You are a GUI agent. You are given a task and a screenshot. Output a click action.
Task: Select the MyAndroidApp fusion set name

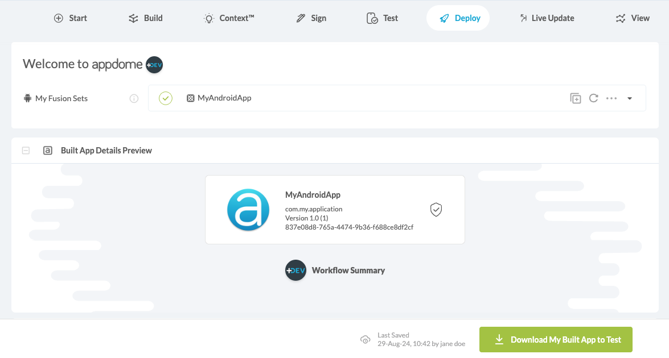(224, 98)
